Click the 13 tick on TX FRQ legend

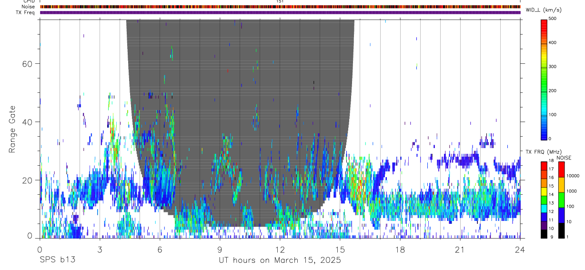click(x=551, y=203)
